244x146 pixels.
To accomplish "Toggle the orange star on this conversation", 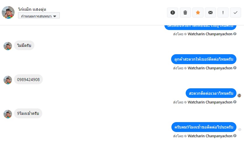I will point(198,13).
